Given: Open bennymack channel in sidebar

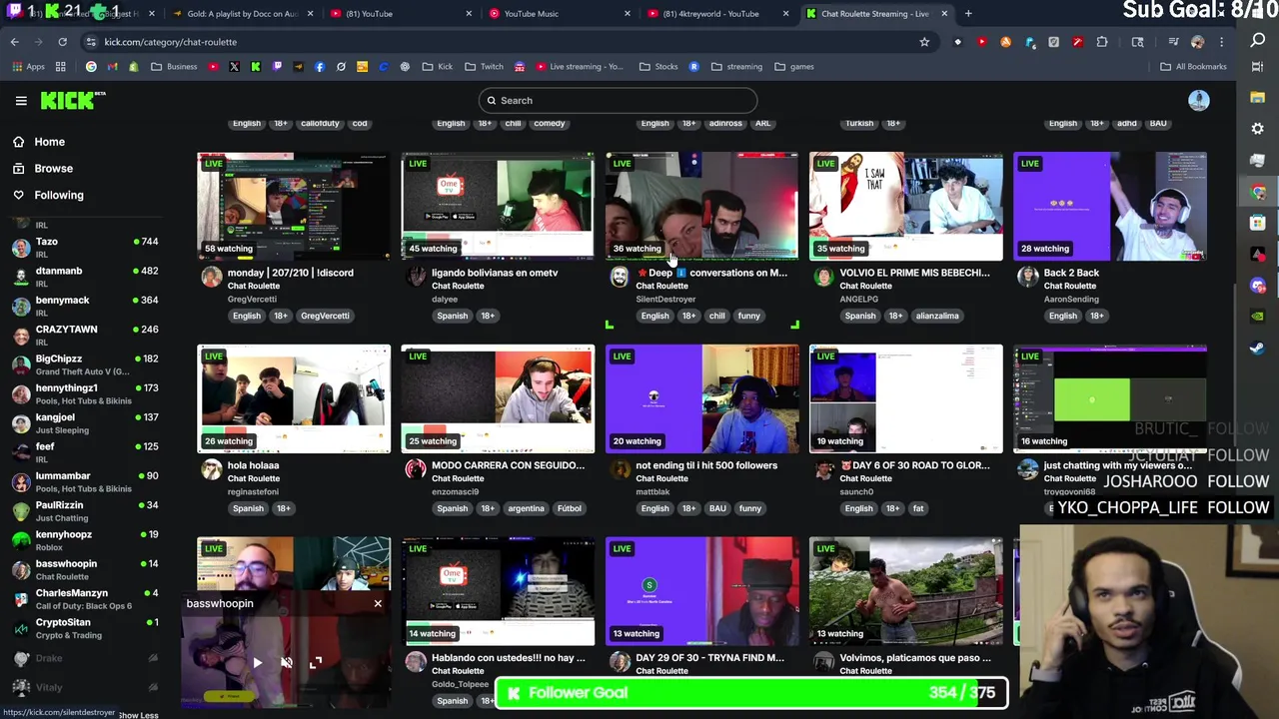Looking at the screenshot, I should coord(86,306).
